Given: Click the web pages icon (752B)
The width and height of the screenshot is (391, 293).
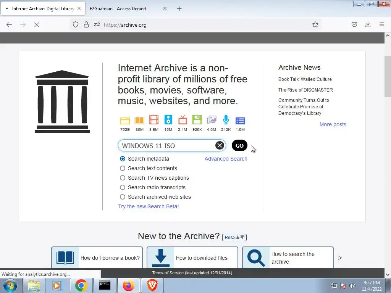Looking at the screenshot, I should 125,121.
